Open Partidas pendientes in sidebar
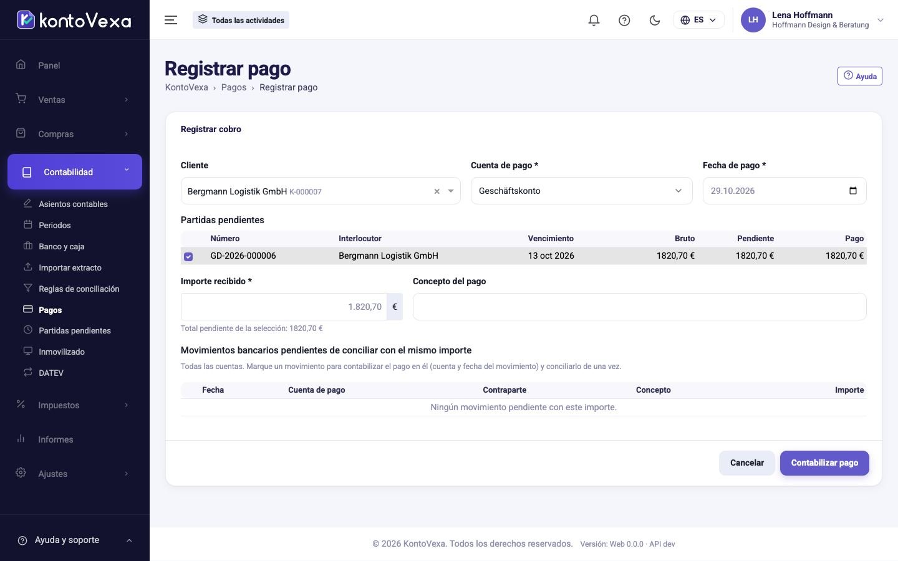The width and height of the screenshot is (898, 561). [74, 330]
